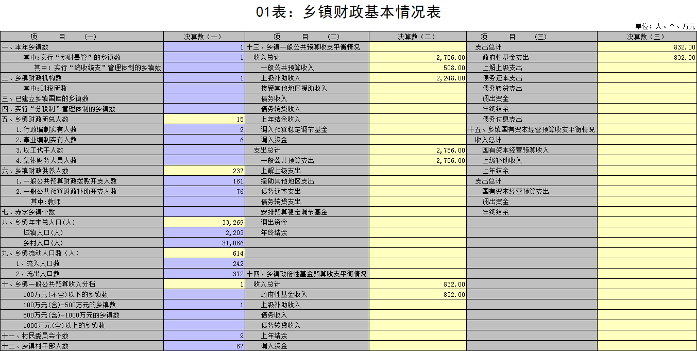This screenshot has height=351, width=697.
Task: Select the row label 十五、乡镇国有资本经营预算收支平衡情况
Action: pyautogui.click(x=532, y=129)
